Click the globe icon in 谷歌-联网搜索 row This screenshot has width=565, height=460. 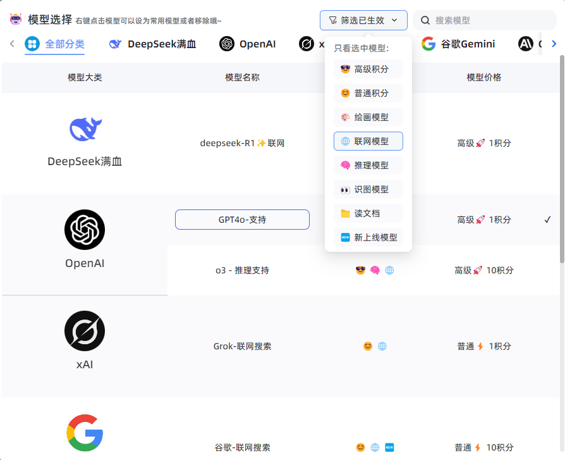click(x=375, y=447)
